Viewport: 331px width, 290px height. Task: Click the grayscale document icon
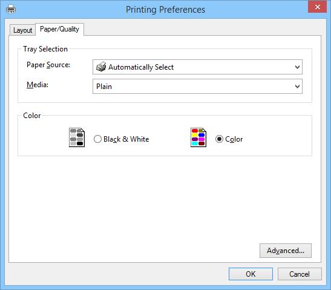(77, 137)
